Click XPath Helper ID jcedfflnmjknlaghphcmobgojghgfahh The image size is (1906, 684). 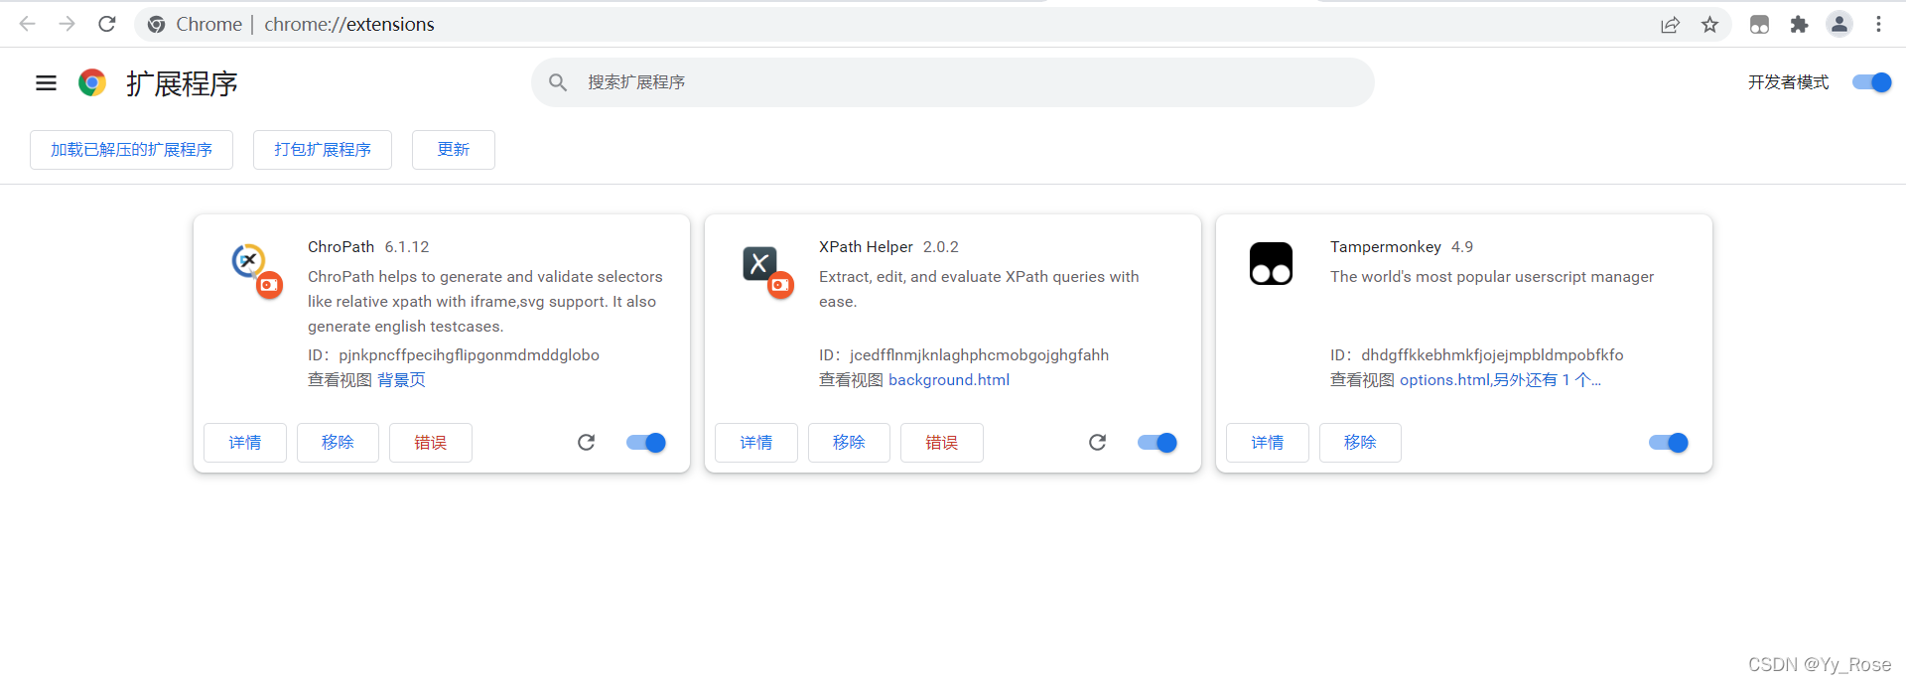point(979,355)
